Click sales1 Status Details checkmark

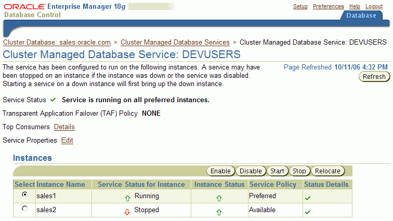pos(308,198)
